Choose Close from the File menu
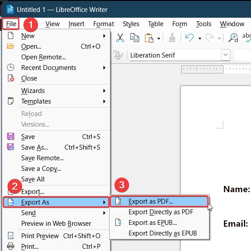 56,78
